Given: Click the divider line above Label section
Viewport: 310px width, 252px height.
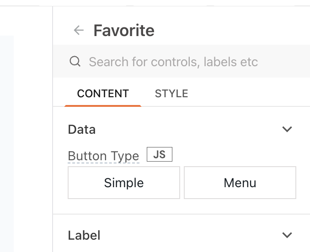Looking at the screenshot, I should (183, 214).
